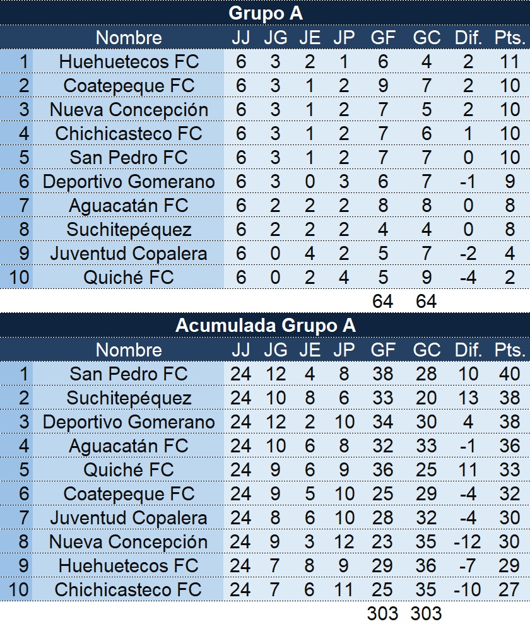
Task: Click Suchitepéquez row name in Acumulada table
Action: [x=129, y=398]
